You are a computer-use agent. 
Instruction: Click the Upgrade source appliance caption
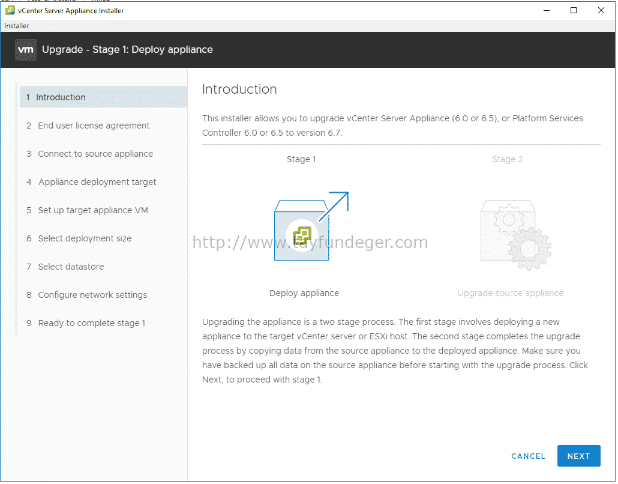[511, 293]
